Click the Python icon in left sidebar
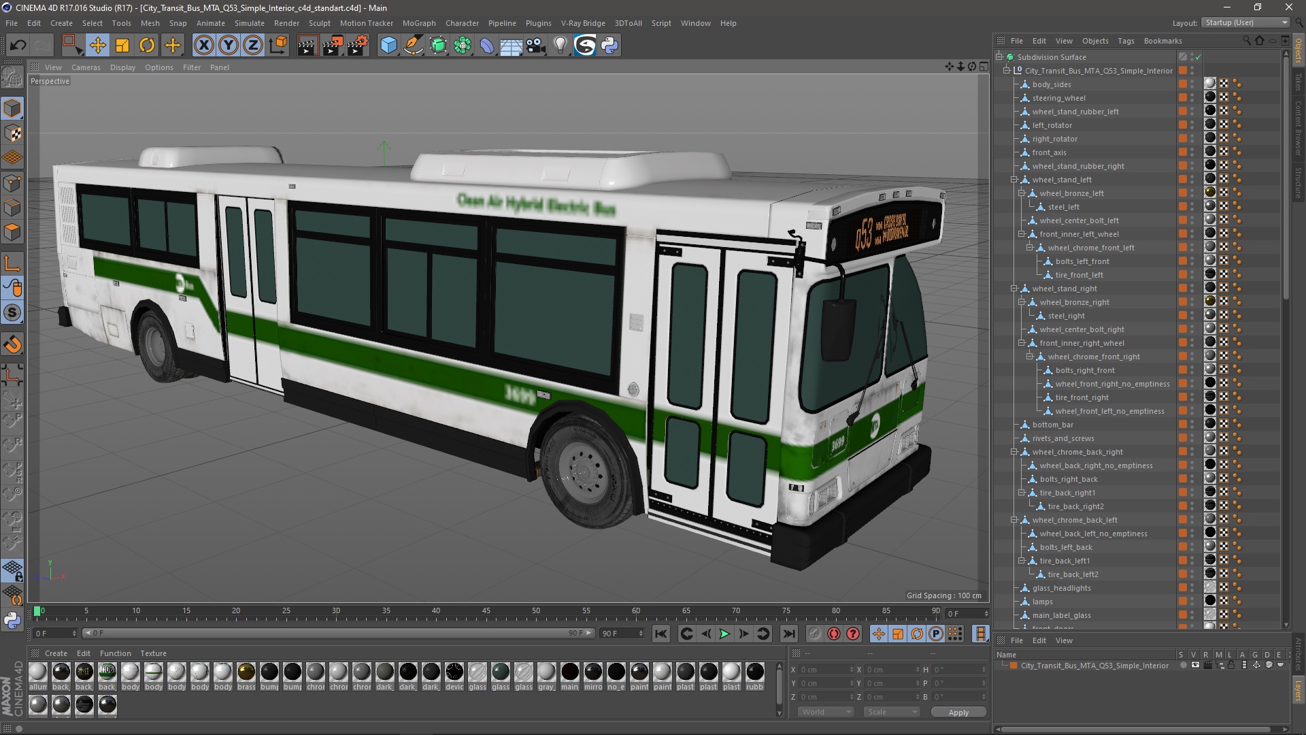The image size is (1306, 735). tap(12, 620)
